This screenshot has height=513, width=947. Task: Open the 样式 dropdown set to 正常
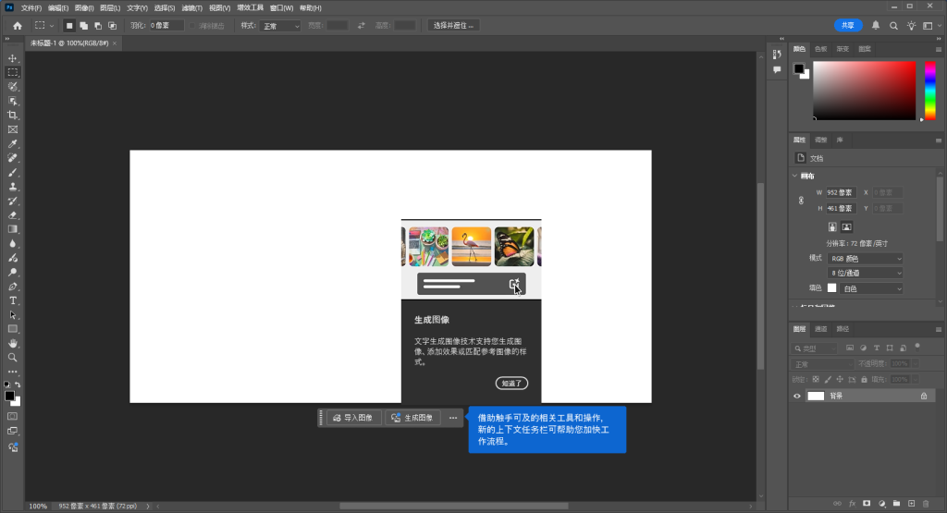coord(280,26)
